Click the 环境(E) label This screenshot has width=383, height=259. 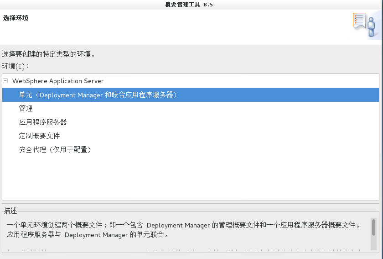pyautogui.click(x=16, y=66)
